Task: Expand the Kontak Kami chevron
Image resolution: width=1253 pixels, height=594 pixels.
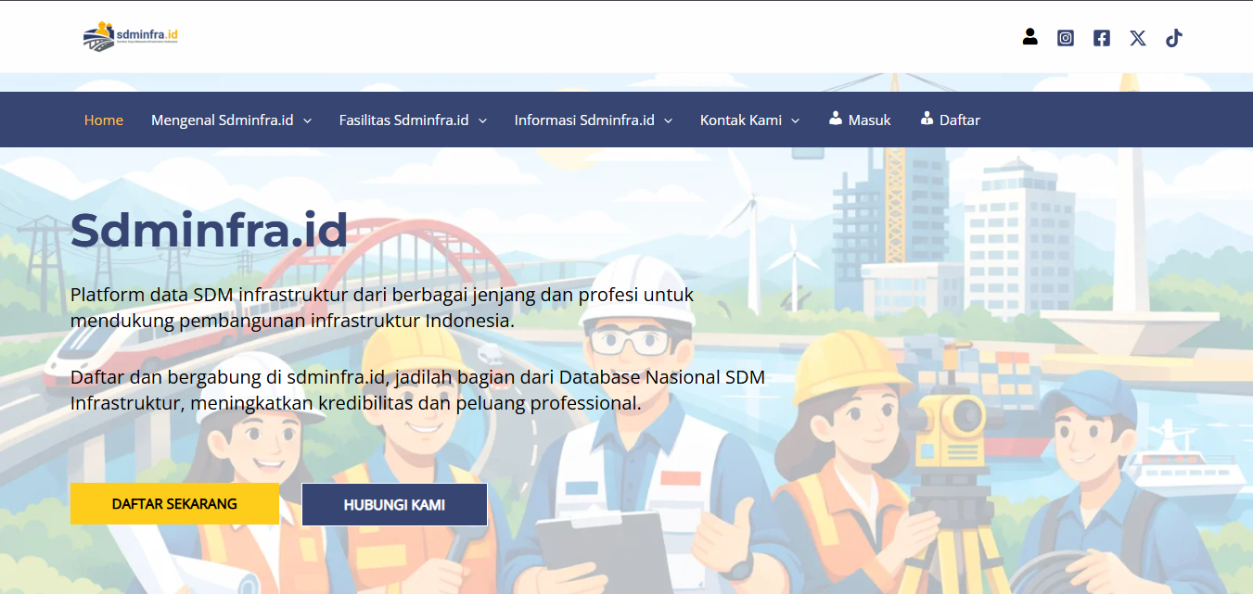Action: [x=795, y=120]
